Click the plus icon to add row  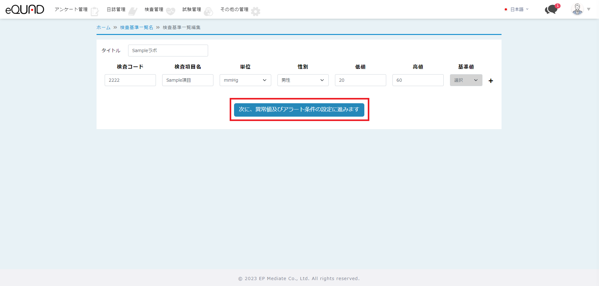491,81
